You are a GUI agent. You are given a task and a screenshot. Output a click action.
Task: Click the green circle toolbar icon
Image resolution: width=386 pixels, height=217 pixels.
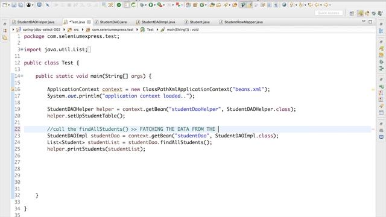[x=119, y=5]
